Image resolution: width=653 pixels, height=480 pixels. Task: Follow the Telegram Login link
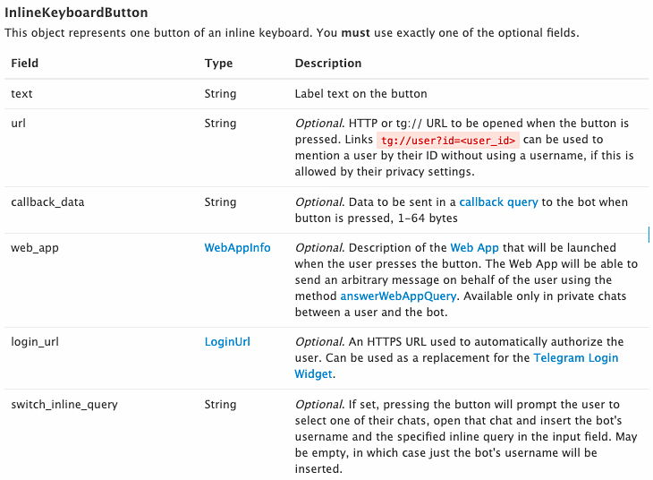(575, 358)
